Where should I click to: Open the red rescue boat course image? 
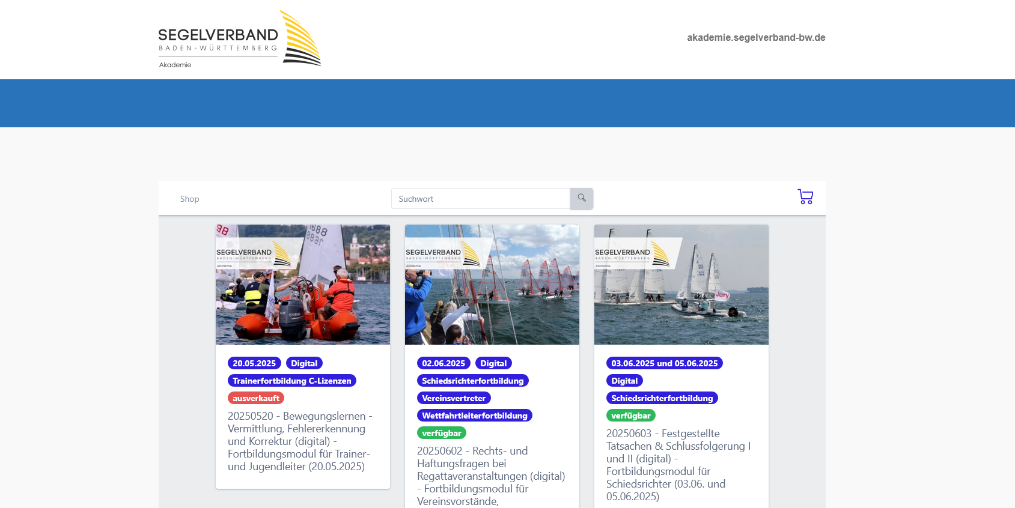point(303,285)
